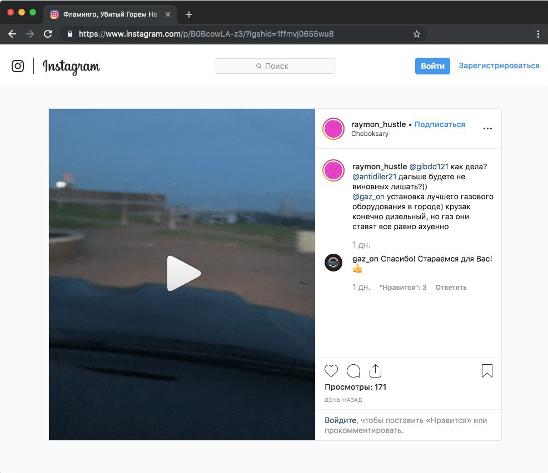Open the Cheboksary location link
Screen dimensions: 548x473
click(x=370, y=134)
